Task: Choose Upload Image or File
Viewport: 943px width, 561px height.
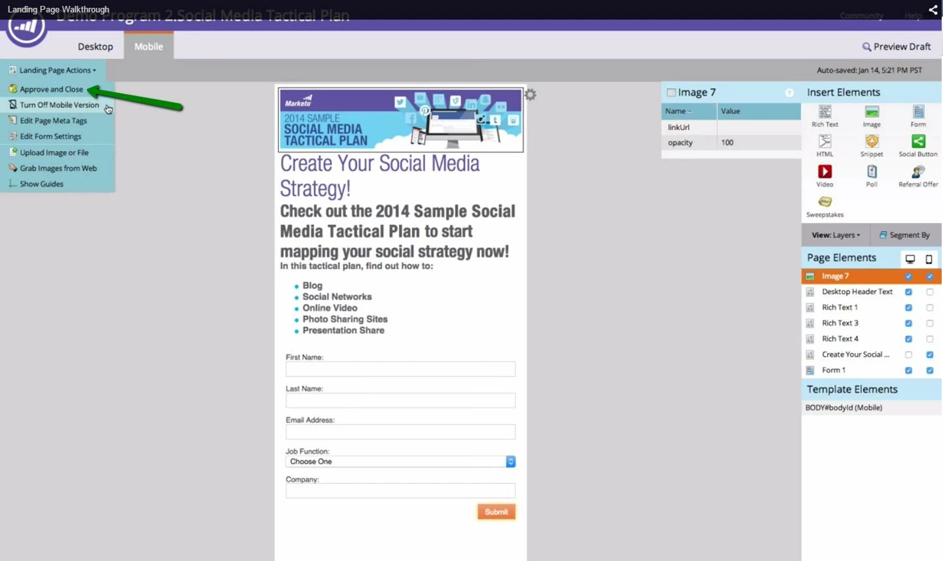Action: point(54,152)
